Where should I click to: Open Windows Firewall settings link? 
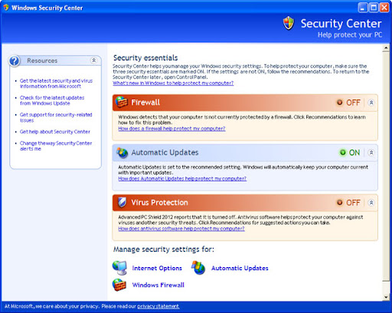pos(158,285)
